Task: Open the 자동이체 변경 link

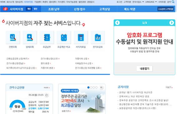Action: pos(48,68)
